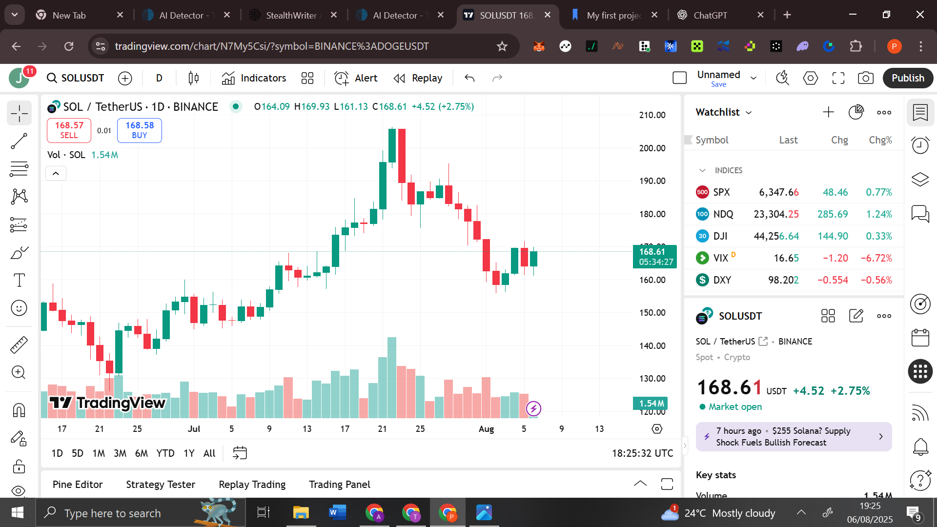937x527 pixels.
Task: Start bar Replay mode
Action: click(418, 78)
